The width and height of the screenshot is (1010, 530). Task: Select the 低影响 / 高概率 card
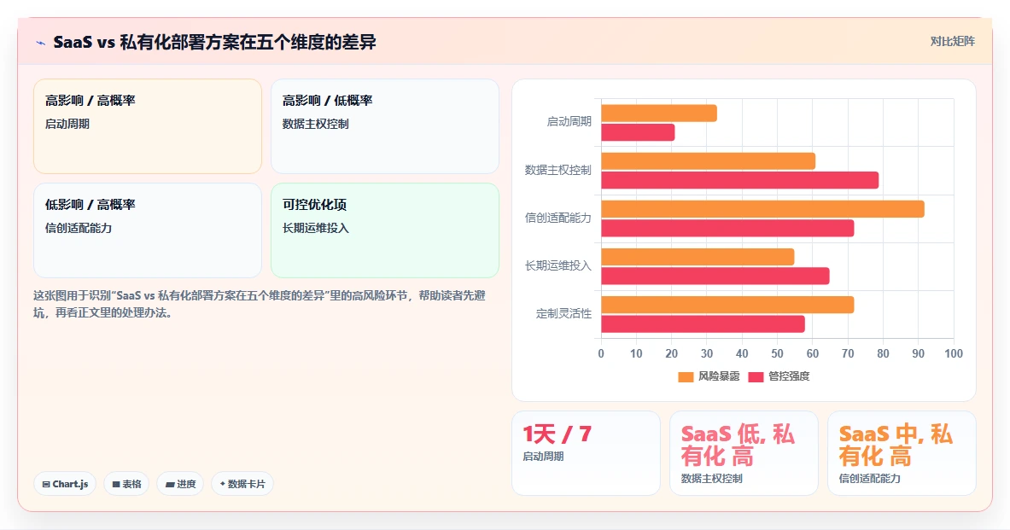point(148,230)
